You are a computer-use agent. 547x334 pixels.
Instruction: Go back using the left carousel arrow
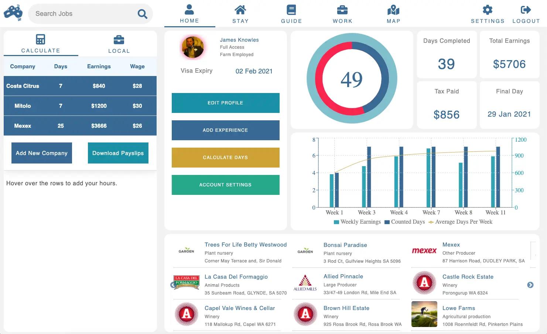click(173, 285)
